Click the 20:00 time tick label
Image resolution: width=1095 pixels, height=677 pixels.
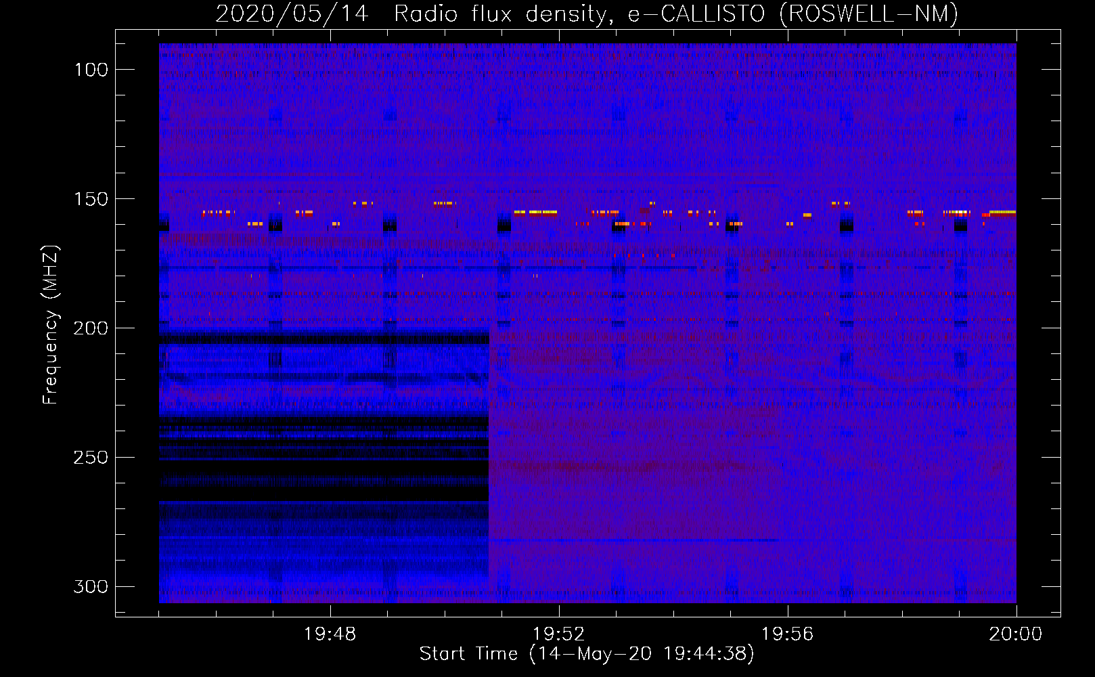pos(1016,634)
